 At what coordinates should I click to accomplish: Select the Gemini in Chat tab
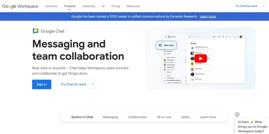coord(82,117)
